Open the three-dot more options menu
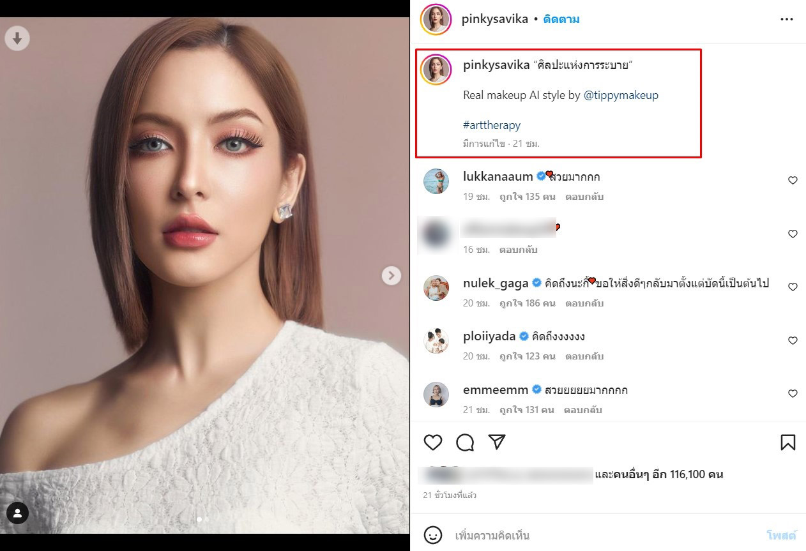The image size is (806, 551). point(786,19)
